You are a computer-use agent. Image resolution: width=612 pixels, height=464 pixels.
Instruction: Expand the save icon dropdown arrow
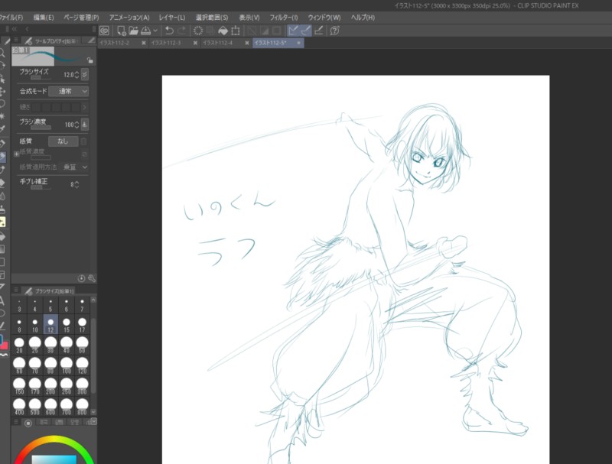point(156,31)
